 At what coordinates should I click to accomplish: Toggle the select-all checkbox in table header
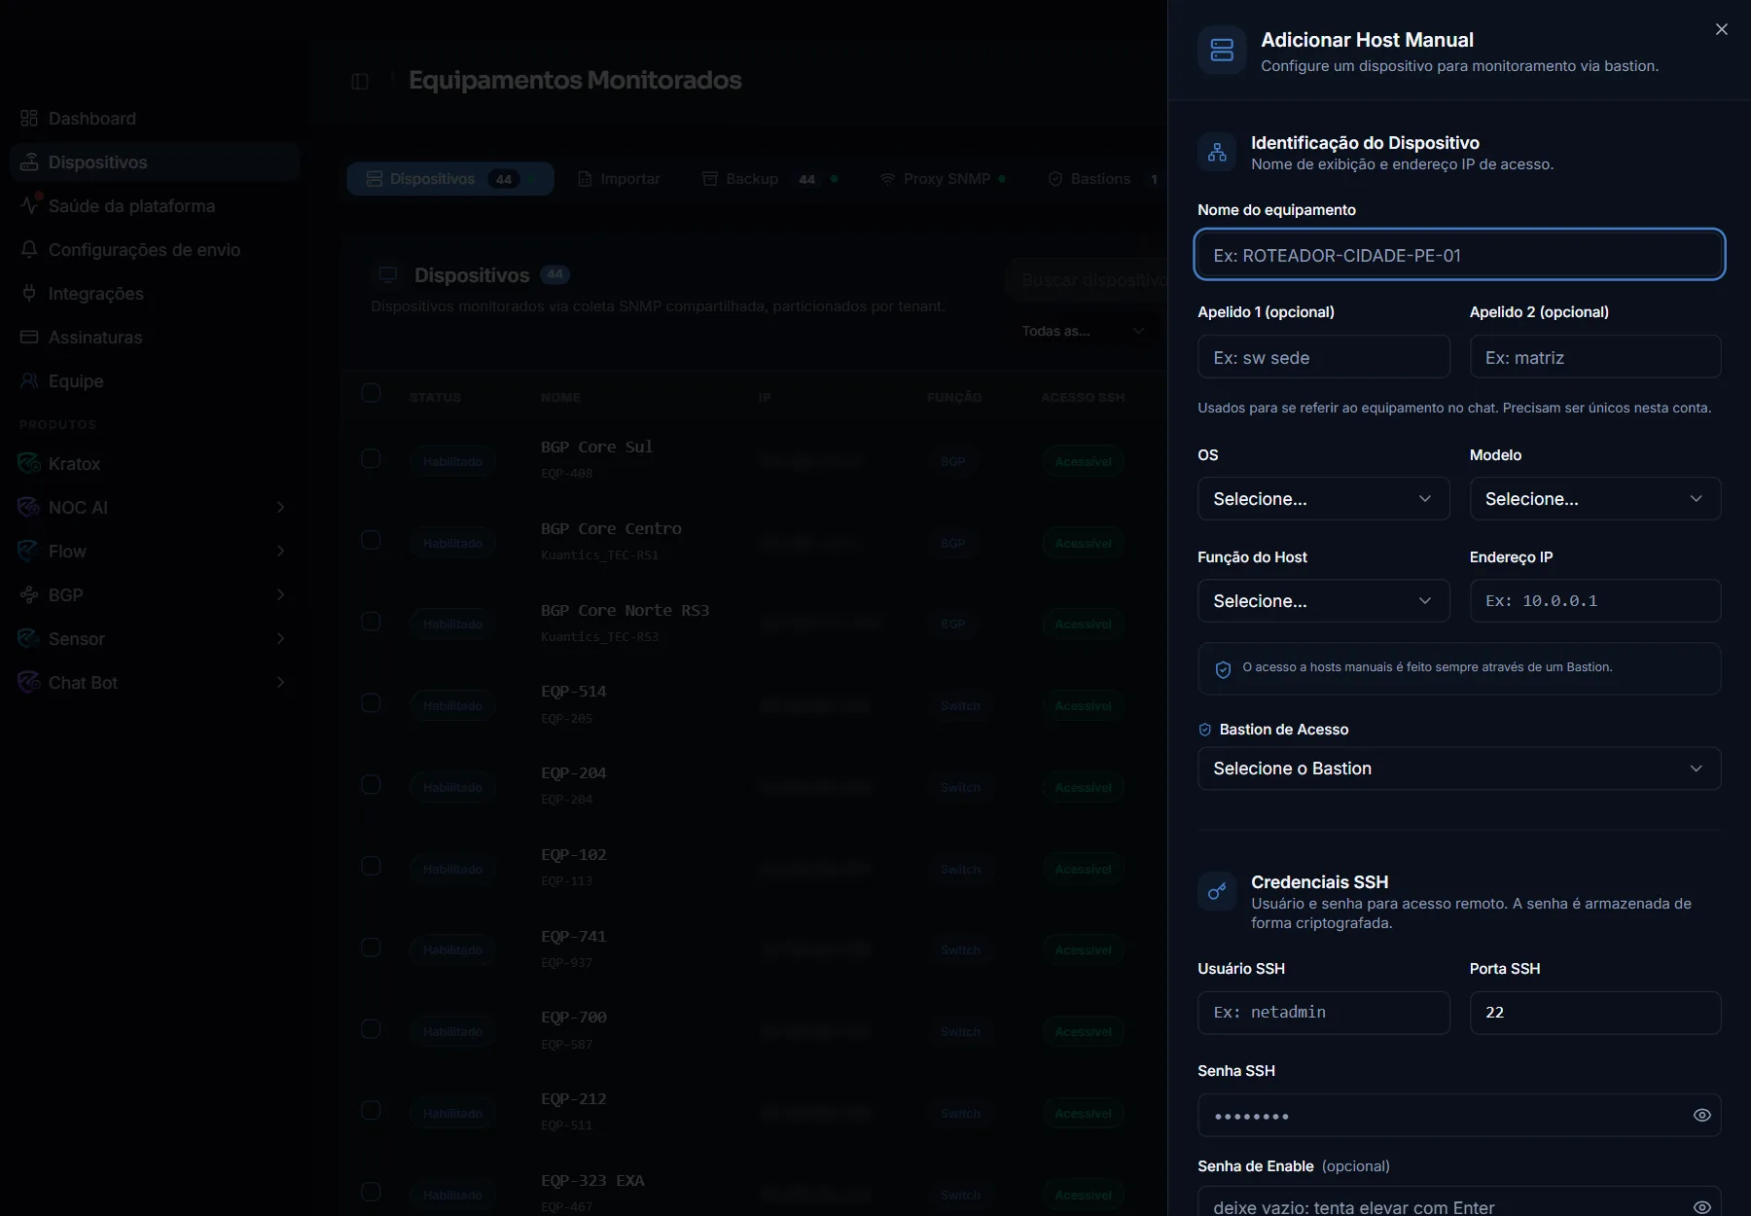point(371,393)
